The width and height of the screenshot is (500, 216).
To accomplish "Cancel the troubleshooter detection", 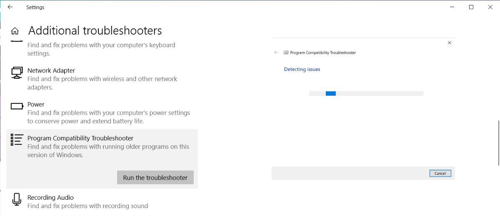I will (440, 173).
